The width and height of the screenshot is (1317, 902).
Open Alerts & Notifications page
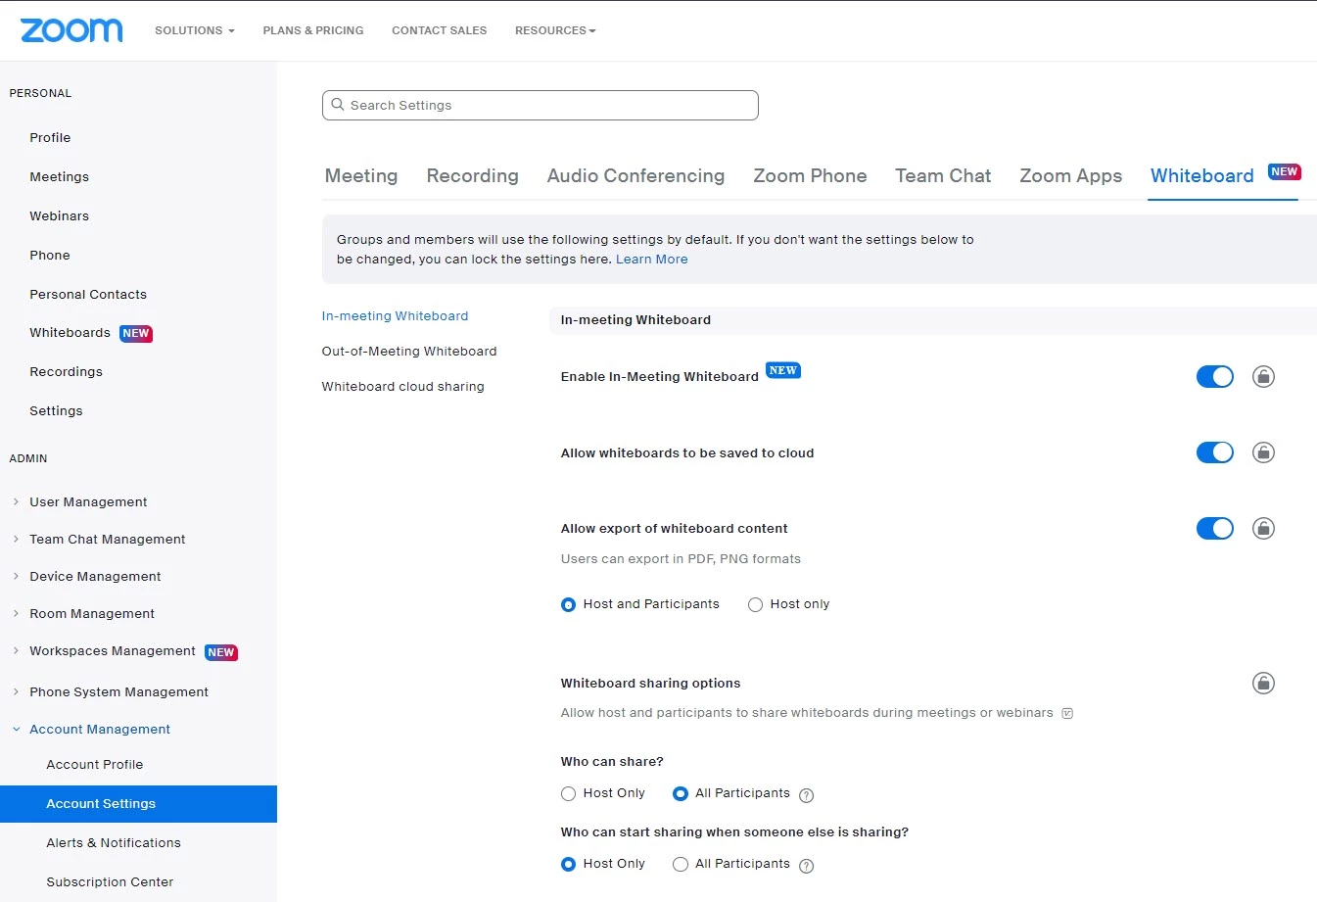click(114, 843)
